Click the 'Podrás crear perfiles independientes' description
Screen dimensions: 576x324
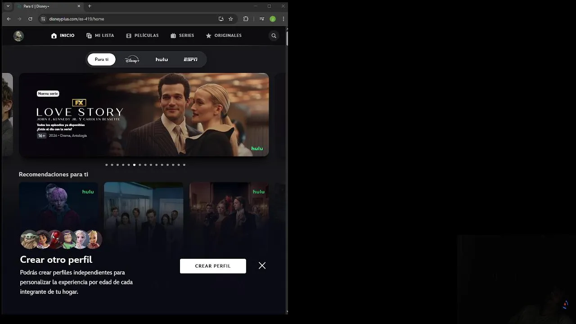pyautogui.click(x=76, y=282)
